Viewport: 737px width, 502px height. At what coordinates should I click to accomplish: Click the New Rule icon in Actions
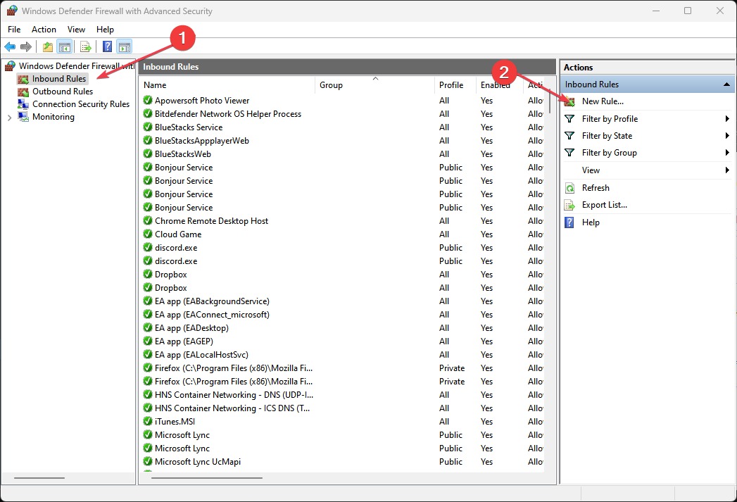click(569, 101)
